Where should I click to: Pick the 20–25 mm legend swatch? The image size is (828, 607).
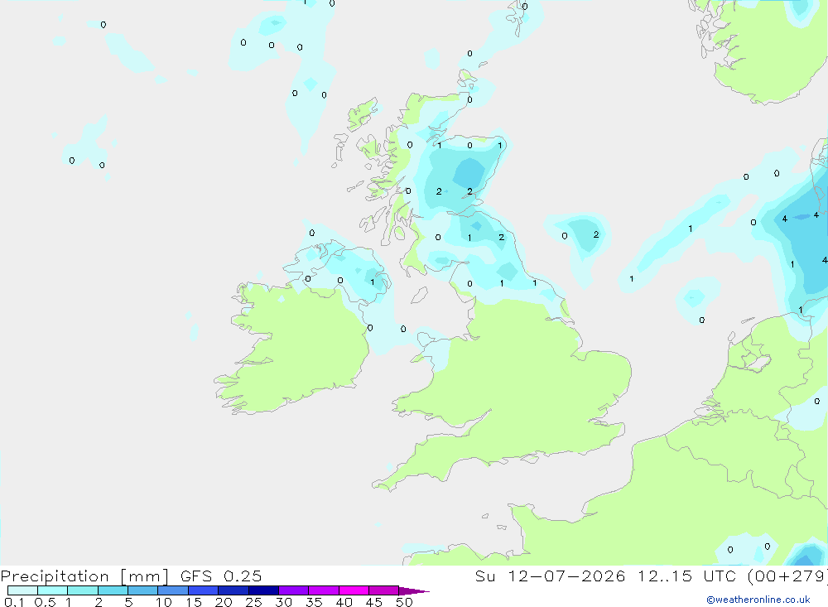tap(233, 590)
